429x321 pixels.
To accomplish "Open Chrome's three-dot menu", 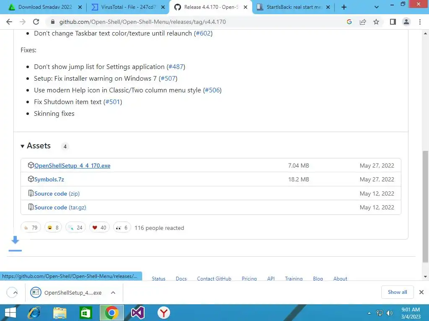I will (420, 22).
